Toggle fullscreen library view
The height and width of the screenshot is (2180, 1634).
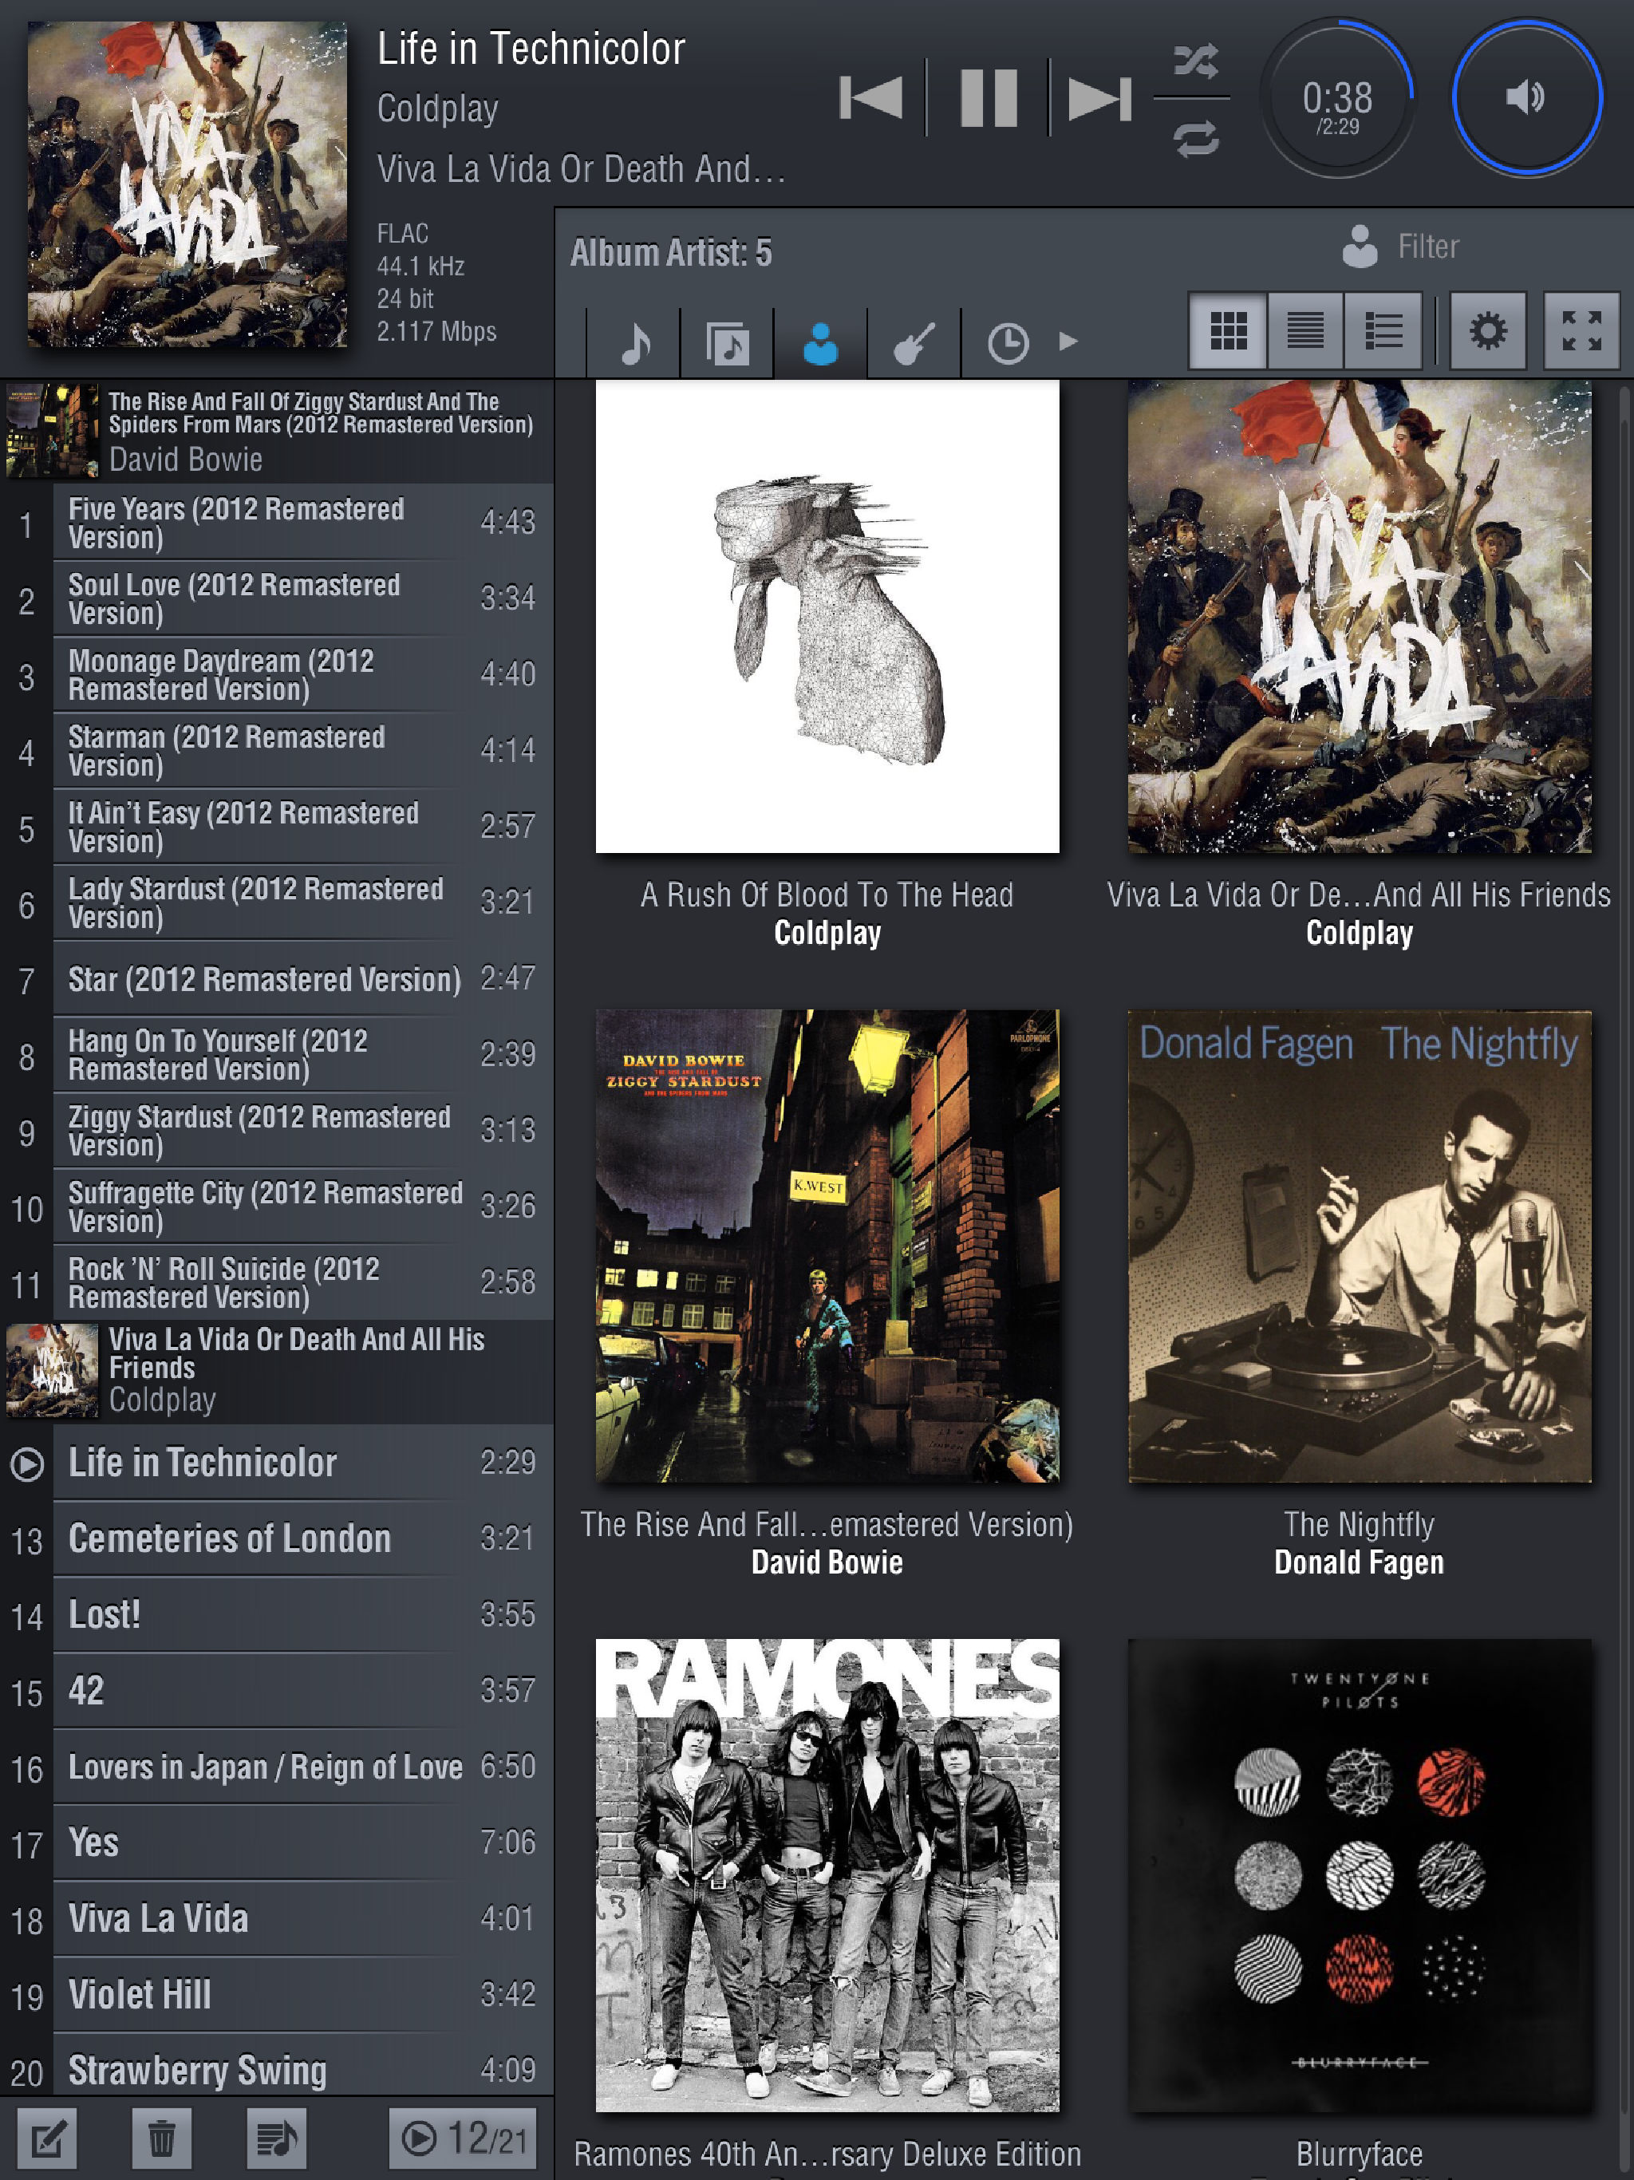[1581, 330]
